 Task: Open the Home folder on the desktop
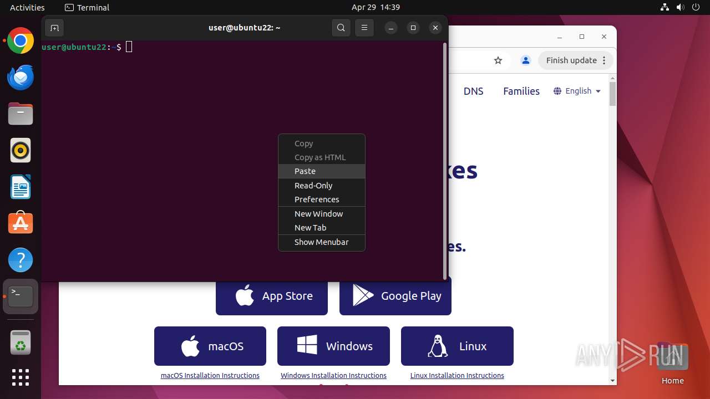pos(672,364)
